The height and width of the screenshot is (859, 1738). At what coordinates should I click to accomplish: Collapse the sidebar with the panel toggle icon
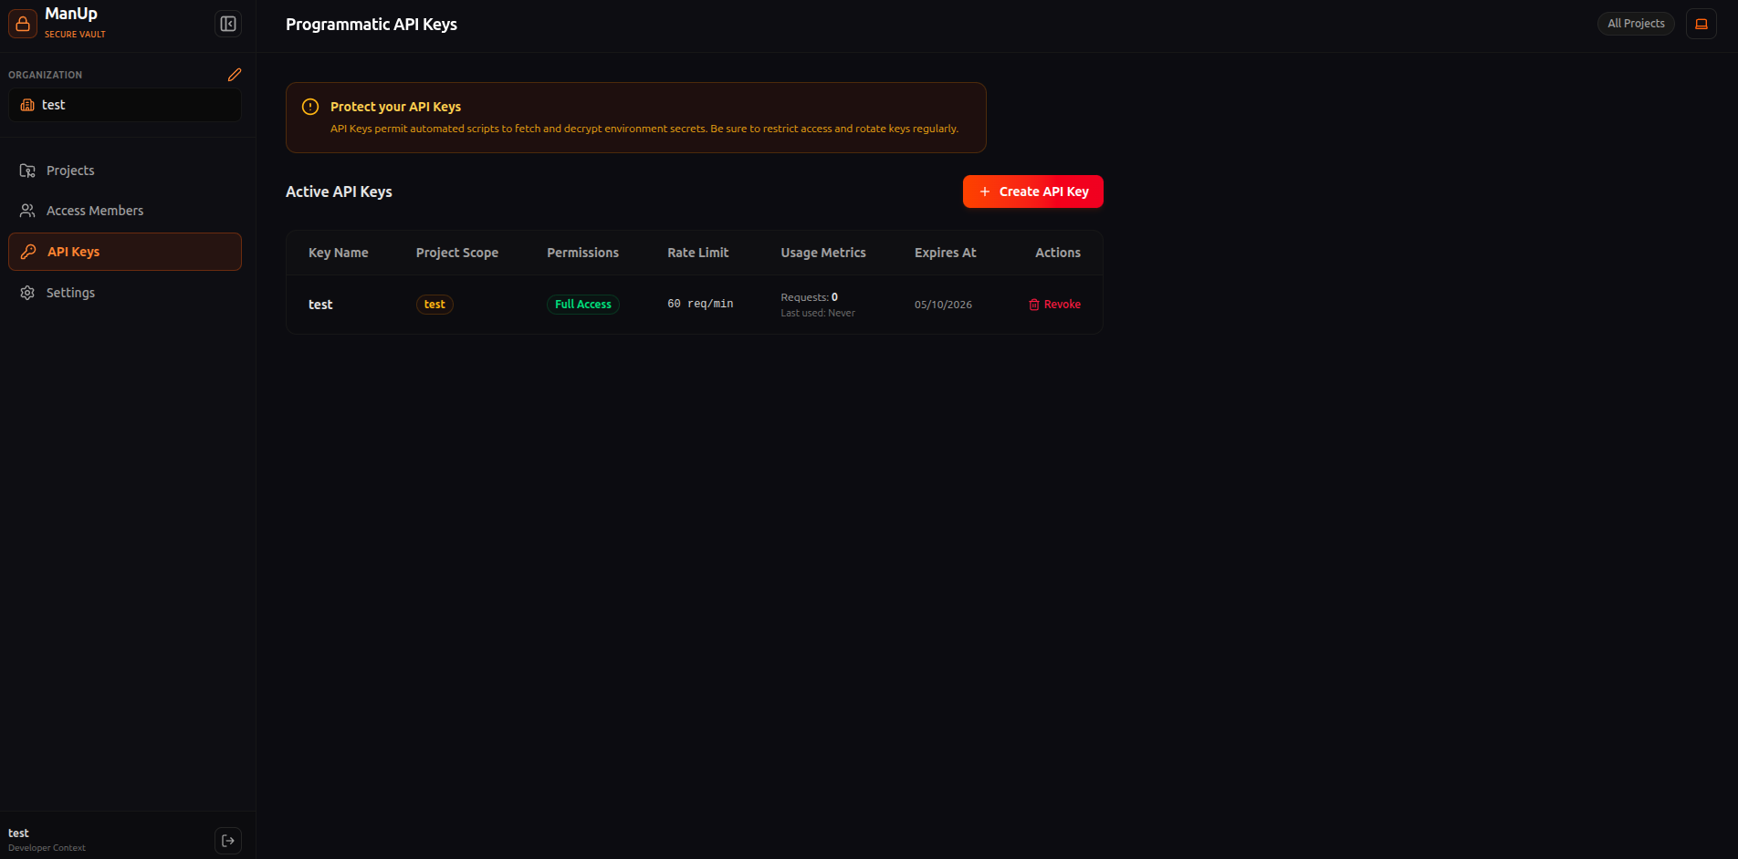coord(228,24)
